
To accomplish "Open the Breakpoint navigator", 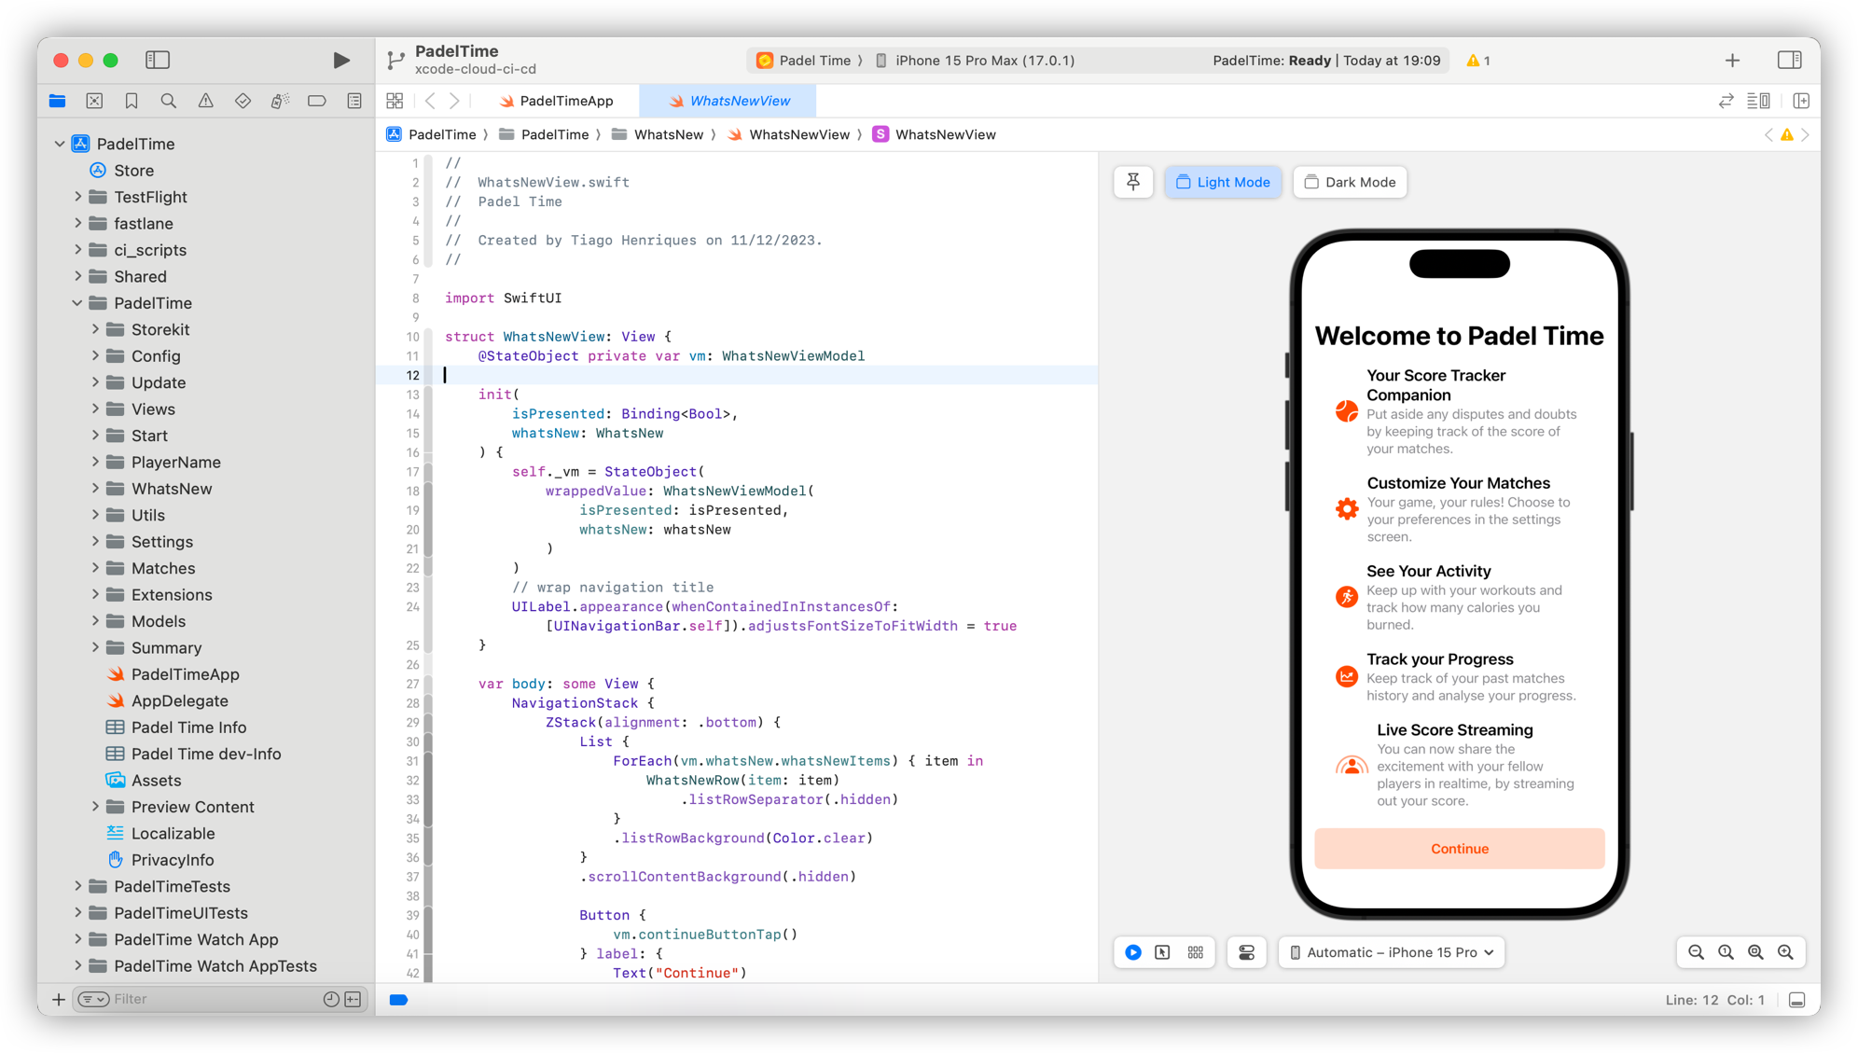I will pos(317,101).
